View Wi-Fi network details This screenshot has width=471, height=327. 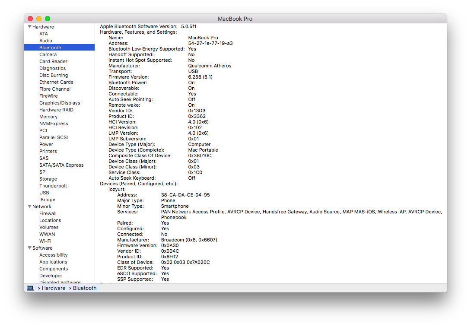pos(46,241)
